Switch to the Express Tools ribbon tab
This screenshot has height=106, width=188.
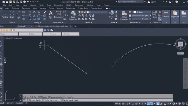[x=83, y=8]
